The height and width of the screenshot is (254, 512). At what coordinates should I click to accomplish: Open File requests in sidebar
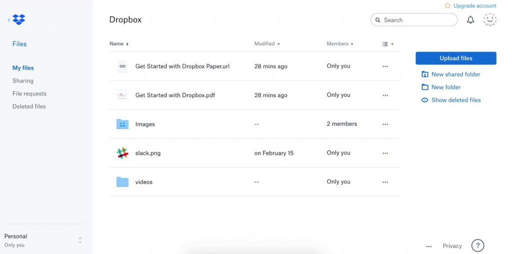tap(29, 93)
